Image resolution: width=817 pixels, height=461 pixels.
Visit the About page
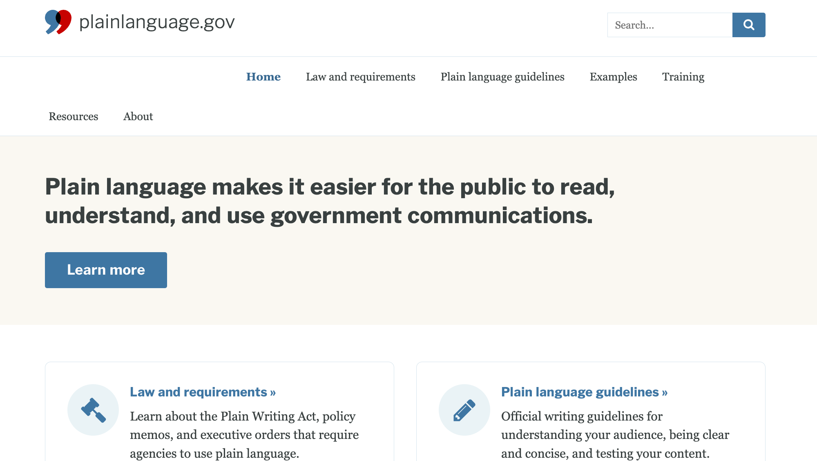point(138,116)
